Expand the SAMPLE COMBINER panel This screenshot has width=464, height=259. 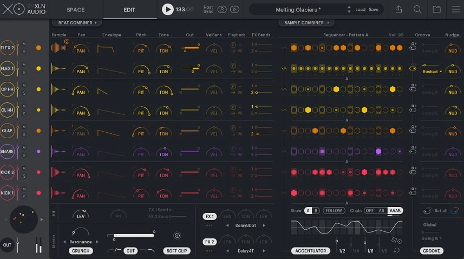(306, 23)
